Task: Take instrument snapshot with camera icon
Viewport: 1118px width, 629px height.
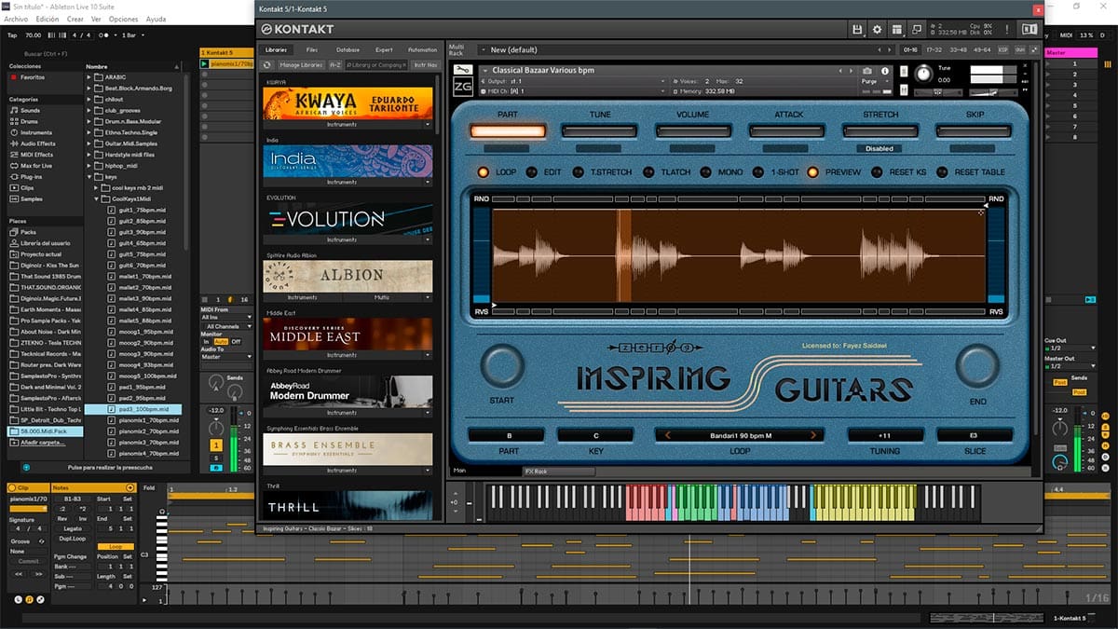Action: pos(867,71)
